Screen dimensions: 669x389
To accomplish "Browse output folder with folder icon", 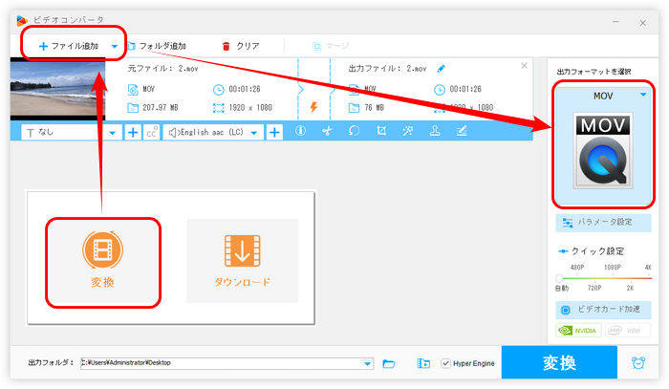I will pyautogui.click(x=389, y=363).
